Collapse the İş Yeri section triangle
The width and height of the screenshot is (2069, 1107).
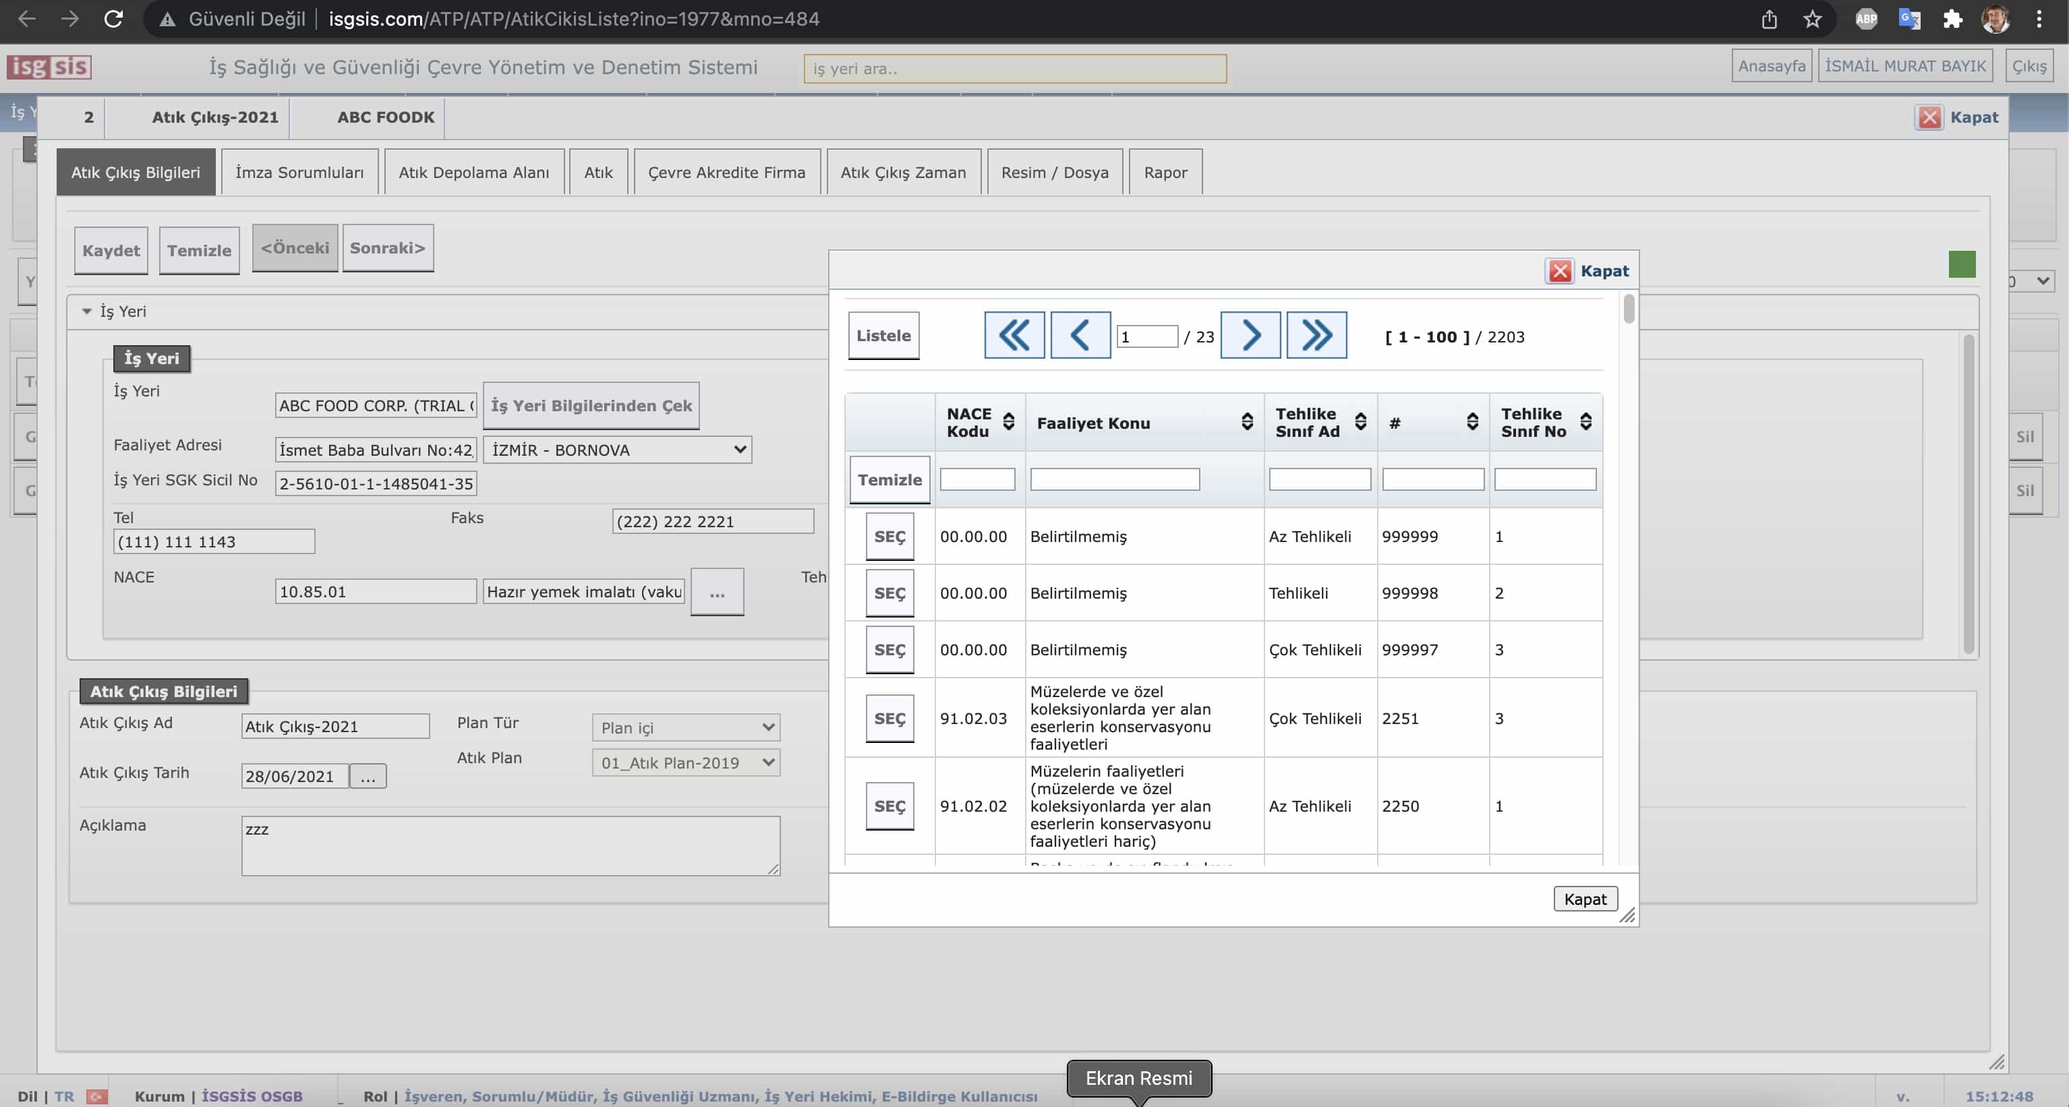click(87, 311)
